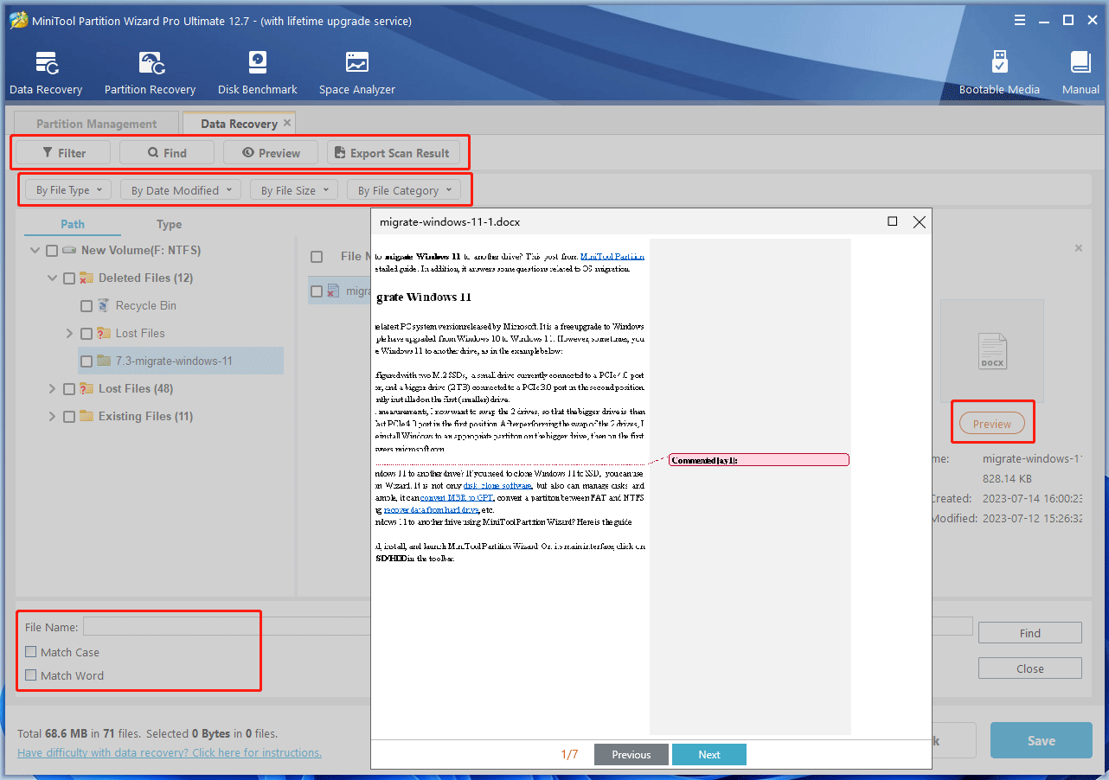Expand Lost Files (48) node

click(53, 388)
